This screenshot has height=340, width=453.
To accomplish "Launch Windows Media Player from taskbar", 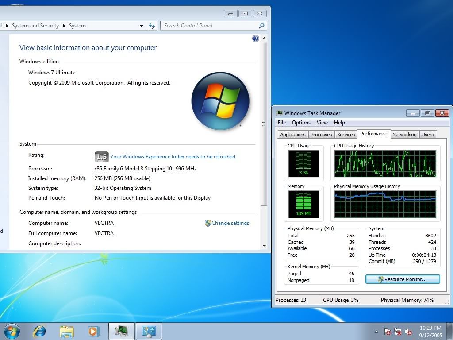I will [93, 331].
